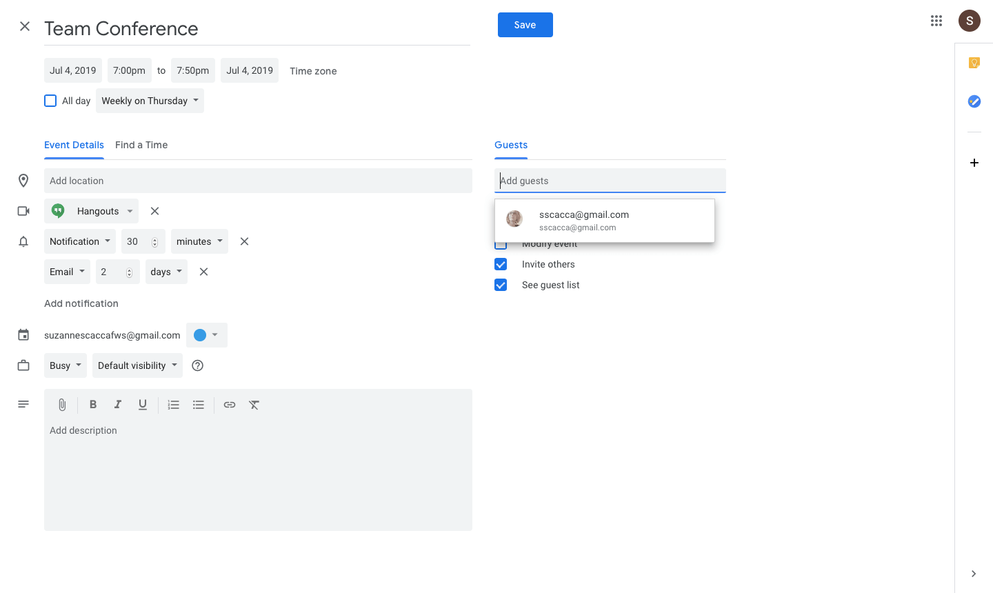Select the end time 7:50pm
This screenshot has width=993, height=593.
193,70
